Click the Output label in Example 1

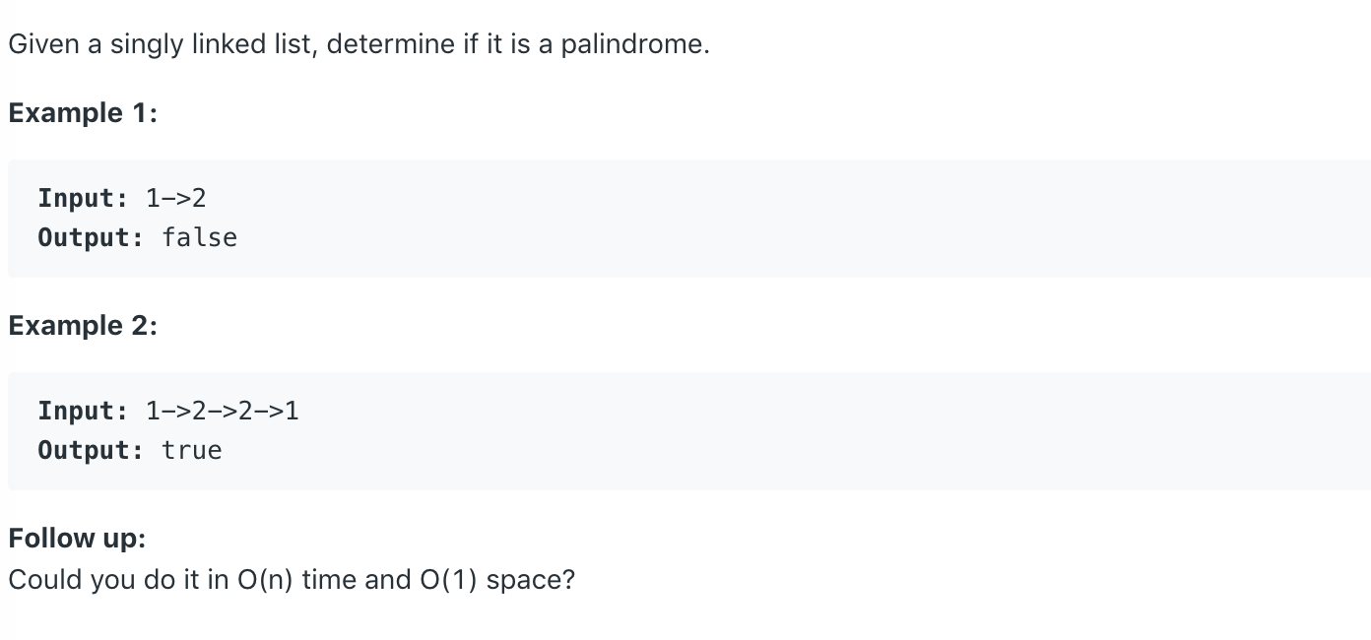(92, 237)
